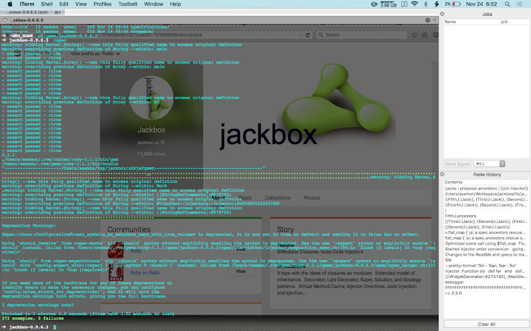Click the Send Signal button

click(x=457, y=164)
